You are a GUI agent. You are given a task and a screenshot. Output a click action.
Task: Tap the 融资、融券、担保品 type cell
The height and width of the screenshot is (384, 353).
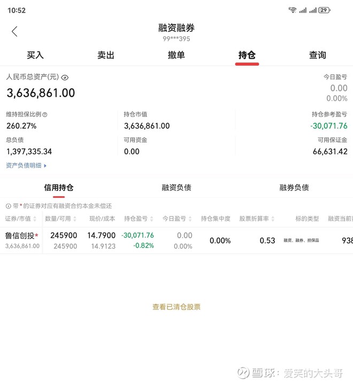point(301,240)
